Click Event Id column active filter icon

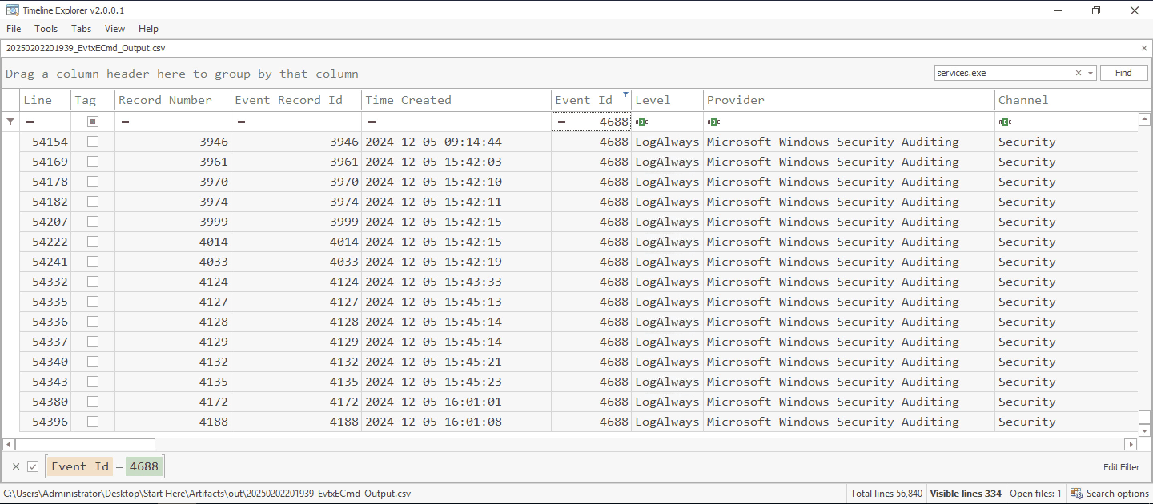click(625, 94)
